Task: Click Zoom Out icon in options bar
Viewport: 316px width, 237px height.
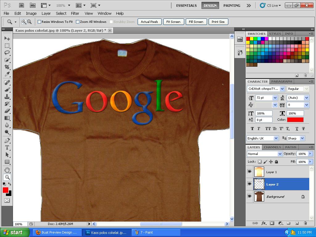Action: [x=29, y=22]
